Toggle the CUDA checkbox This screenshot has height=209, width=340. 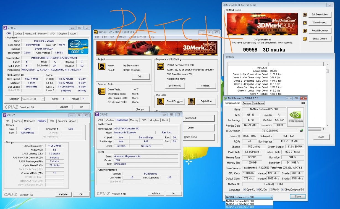pyautogui.click(x=258, y=190)
